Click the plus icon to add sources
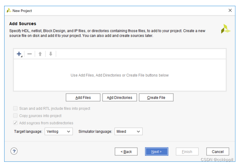The width and height of the screenshot is (238, 165). (19, 54)
